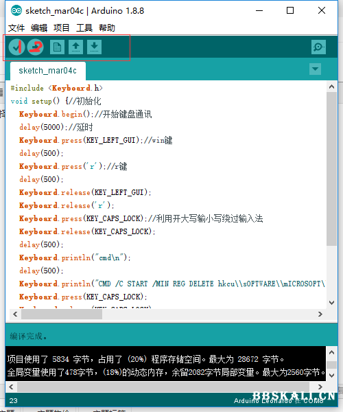Viewport: 343px width, 412px height.
Task: Open the 帮助 menu
Action: (107, 27)
